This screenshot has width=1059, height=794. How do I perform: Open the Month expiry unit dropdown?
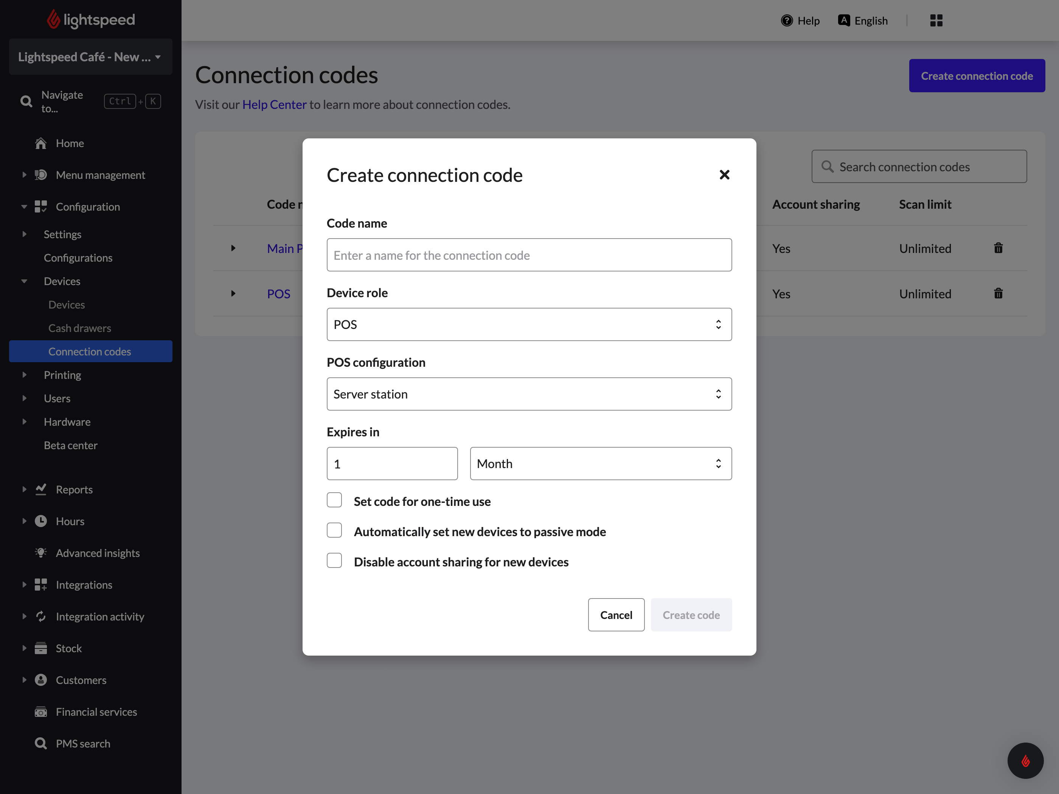pyautogui.click(x=600, y=464)
